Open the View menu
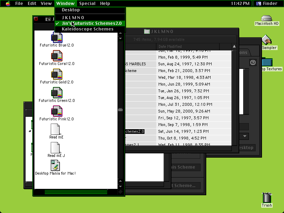The height and width of the screenshot is (213, 284). pyautogui.click(x=46, y=4)
